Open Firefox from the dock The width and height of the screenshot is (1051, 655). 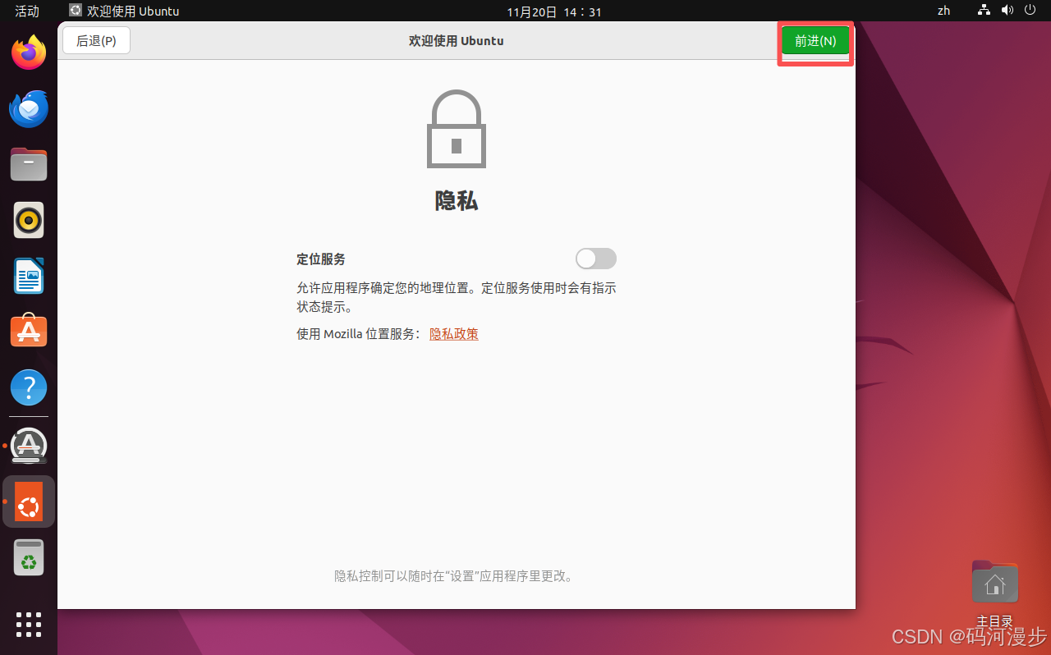(29, 53)
